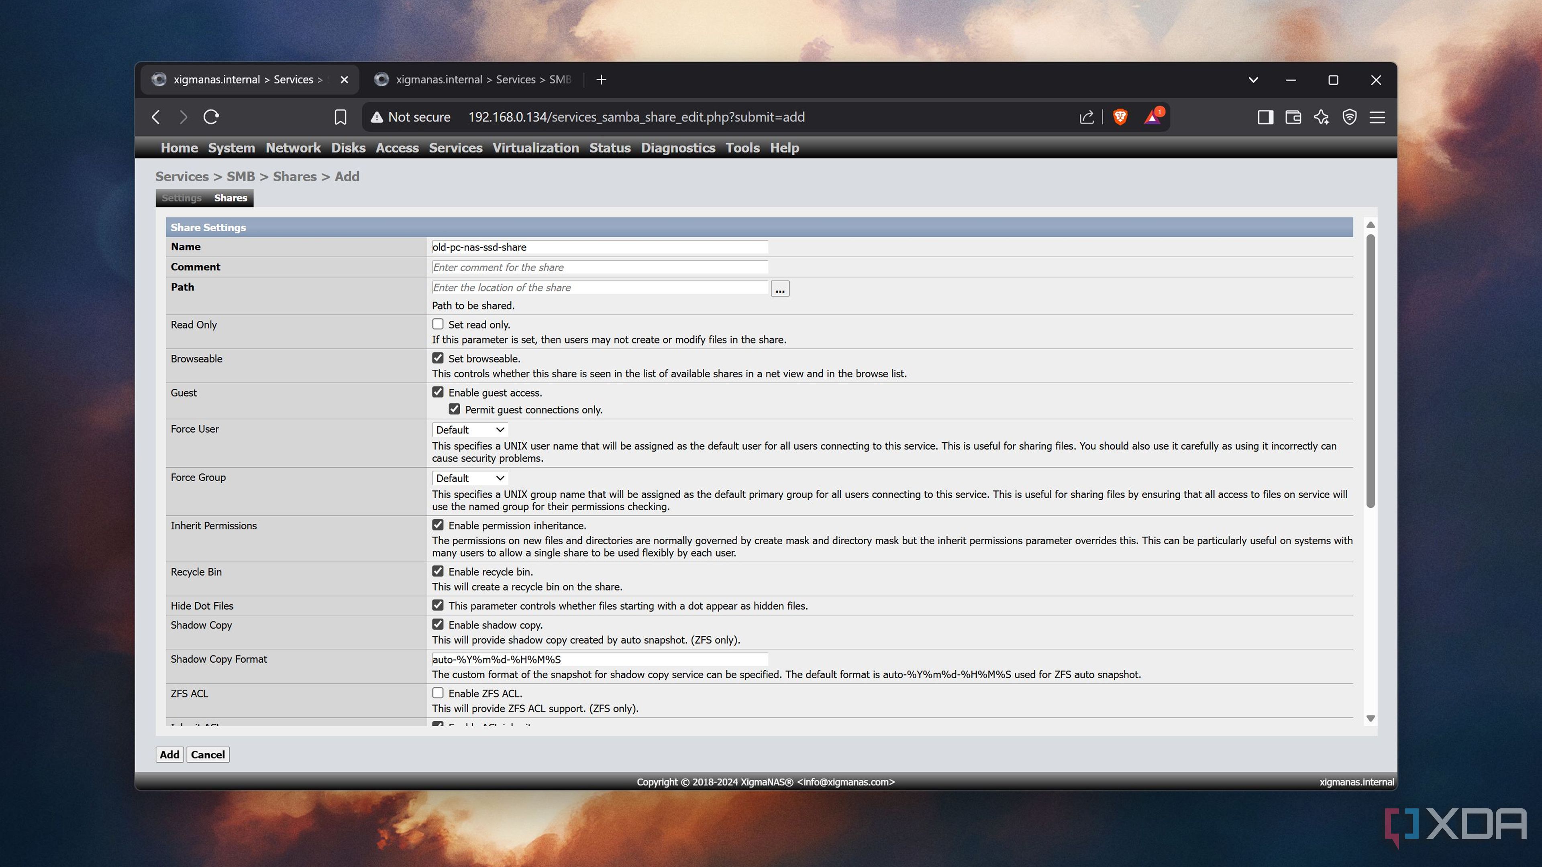The height and width of the screenshot is (867, 1542).
Task: Toggle the Enable recycle bin checkbox
Action: [x=438, y=571]
